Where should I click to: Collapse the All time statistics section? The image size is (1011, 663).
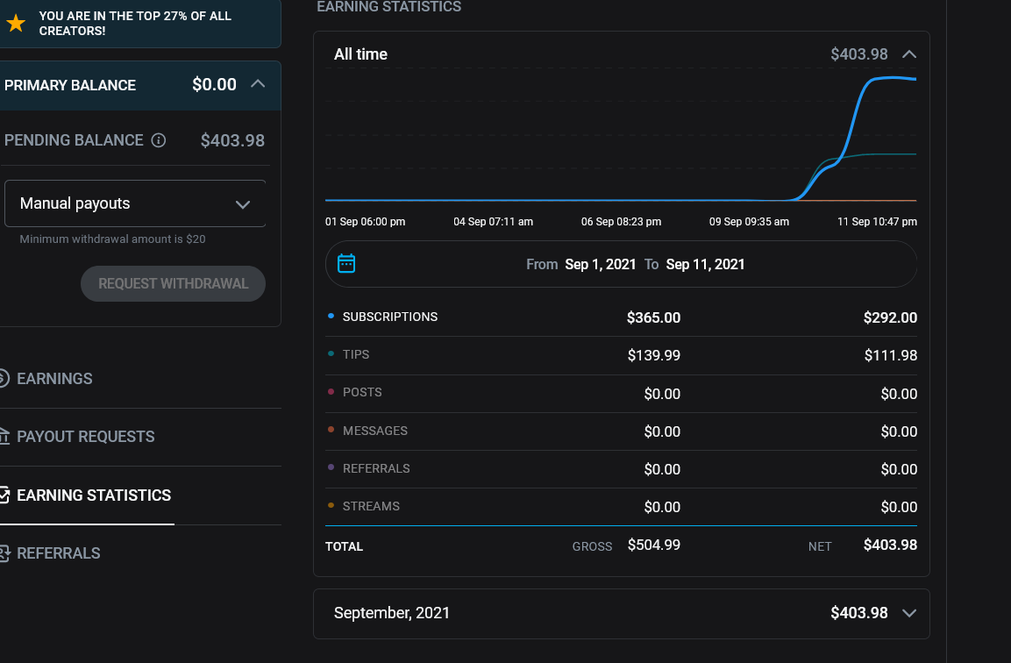coord(909,54)
